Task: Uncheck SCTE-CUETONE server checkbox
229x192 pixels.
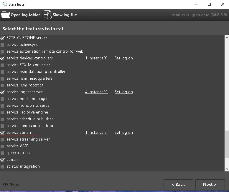Action: 3,38
